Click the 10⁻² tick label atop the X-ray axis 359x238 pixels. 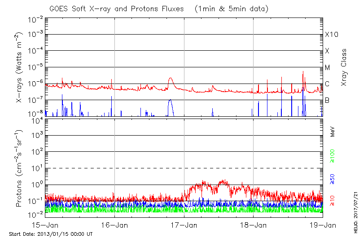click(35, 19)
